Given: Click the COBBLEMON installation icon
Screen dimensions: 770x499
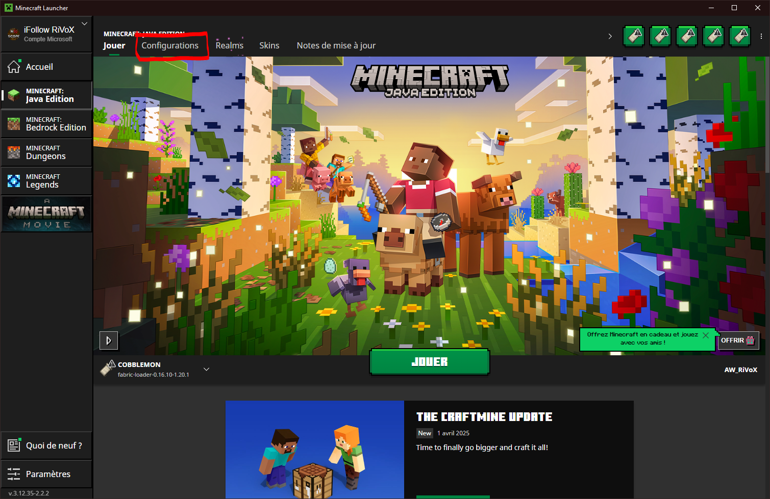Looking at the screenshot, I should (x=108, y=367).
